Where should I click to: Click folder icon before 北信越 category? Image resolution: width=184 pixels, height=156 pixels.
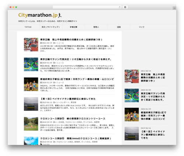click(54, 122)
